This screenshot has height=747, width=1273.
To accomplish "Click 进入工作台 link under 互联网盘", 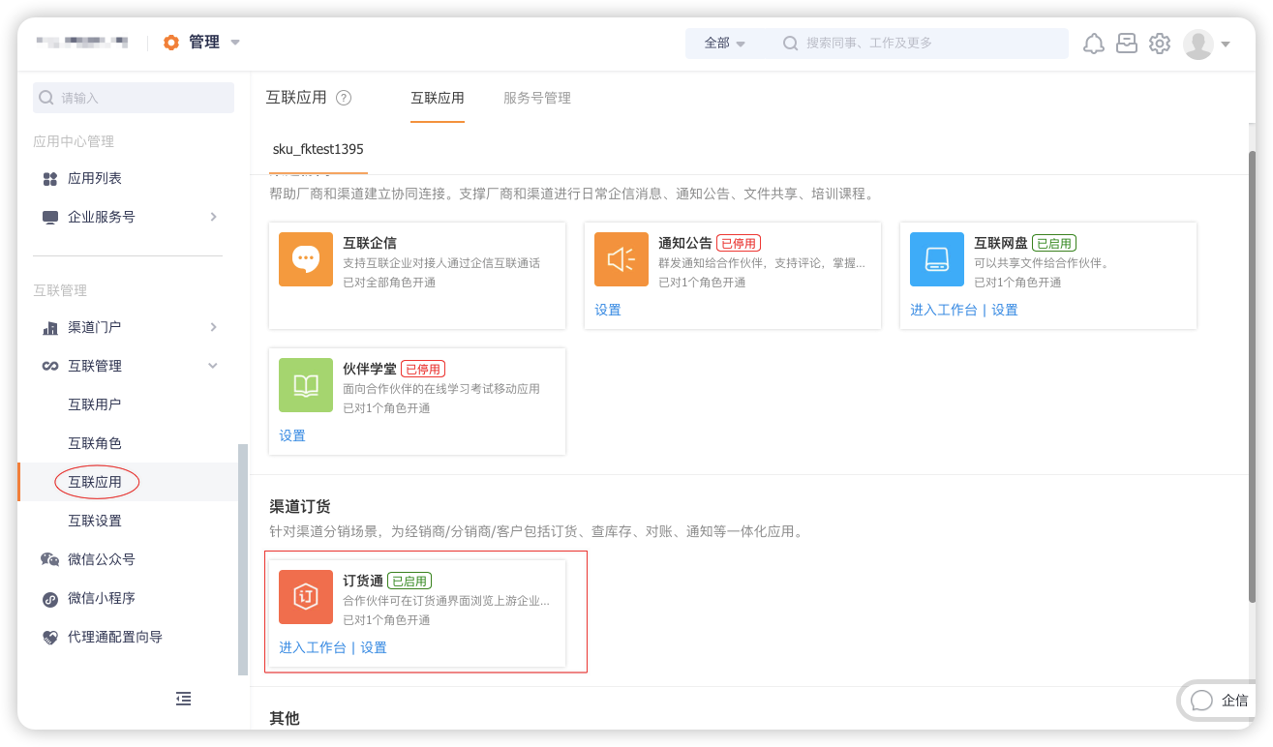I will tap(944, 310).
